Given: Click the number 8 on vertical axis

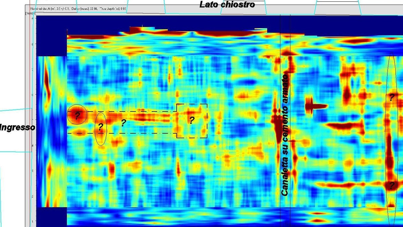Looking at the screenshot, I should [32, 44].
